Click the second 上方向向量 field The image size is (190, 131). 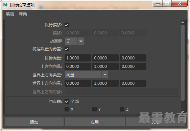pyautogui.click(x=105, y=66)
